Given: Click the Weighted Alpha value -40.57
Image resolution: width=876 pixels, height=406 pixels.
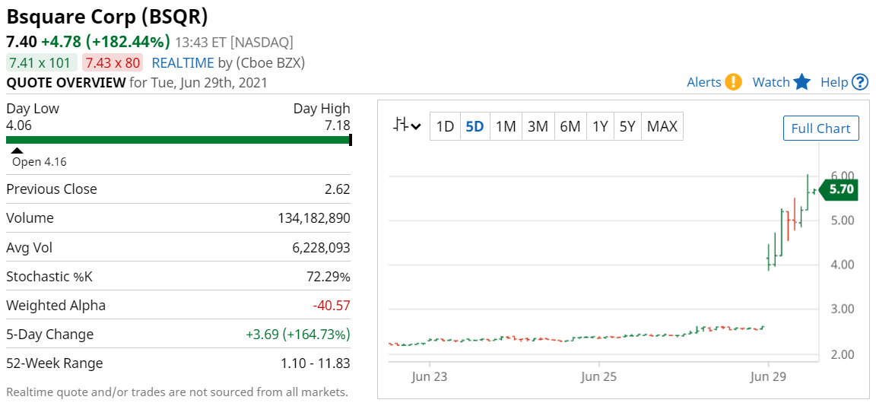Looking at the screenshot, I should point(332,306).
